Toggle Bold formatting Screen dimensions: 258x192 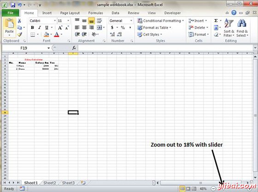pos(32,28)
